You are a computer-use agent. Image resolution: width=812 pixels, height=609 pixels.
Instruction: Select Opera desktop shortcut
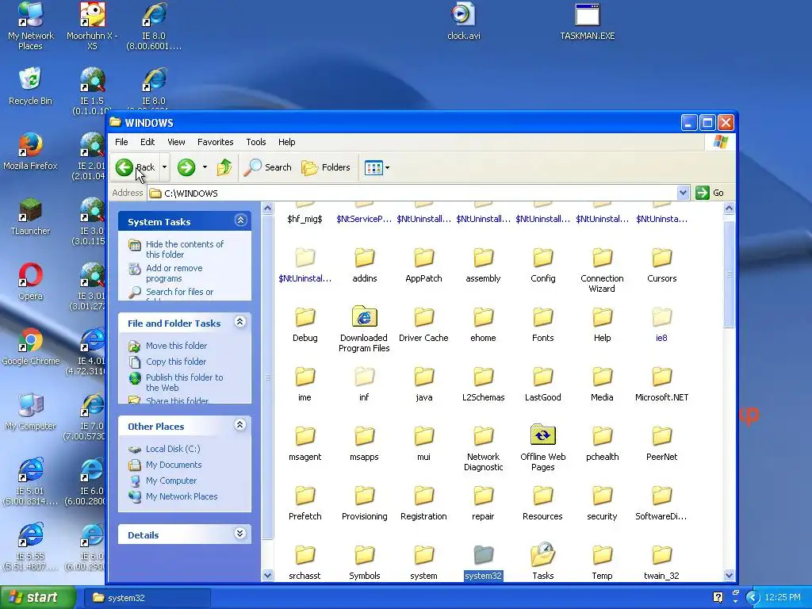tap(31, 282)
